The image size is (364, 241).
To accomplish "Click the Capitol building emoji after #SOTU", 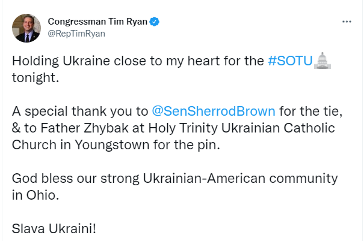I will click(x=323, y=61).
